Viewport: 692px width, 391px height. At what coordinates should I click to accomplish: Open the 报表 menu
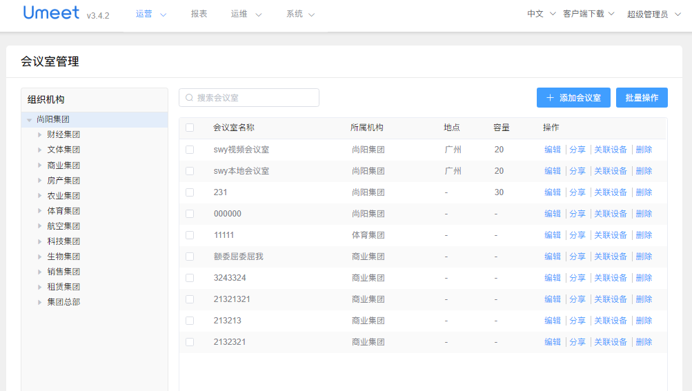(199, 14)
